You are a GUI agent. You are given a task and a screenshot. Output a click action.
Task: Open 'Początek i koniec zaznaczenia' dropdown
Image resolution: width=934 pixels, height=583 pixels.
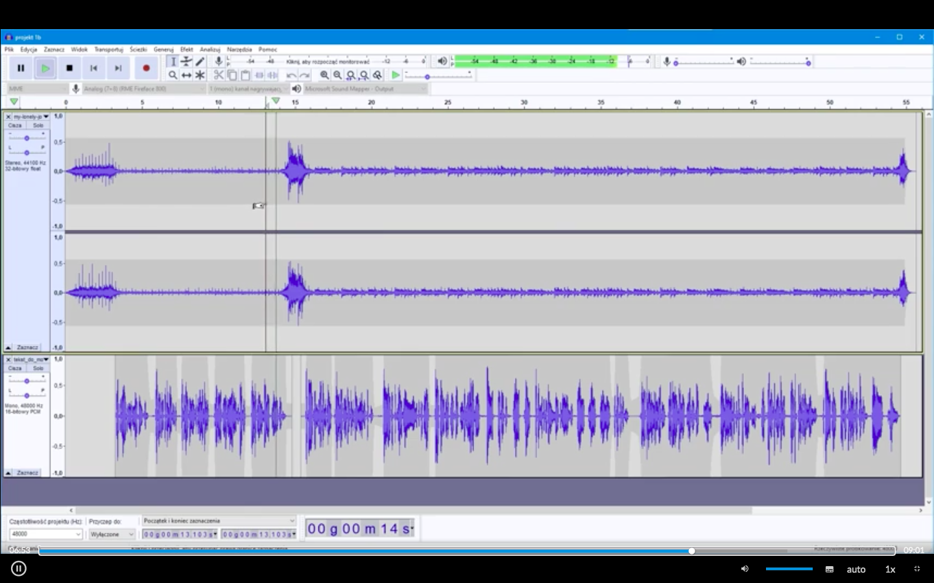coord(219,521)
